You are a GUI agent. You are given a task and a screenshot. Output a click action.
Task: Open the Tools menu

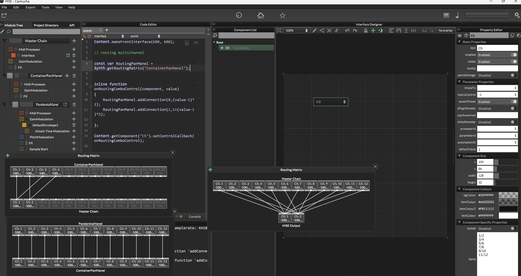click(45, 7)
